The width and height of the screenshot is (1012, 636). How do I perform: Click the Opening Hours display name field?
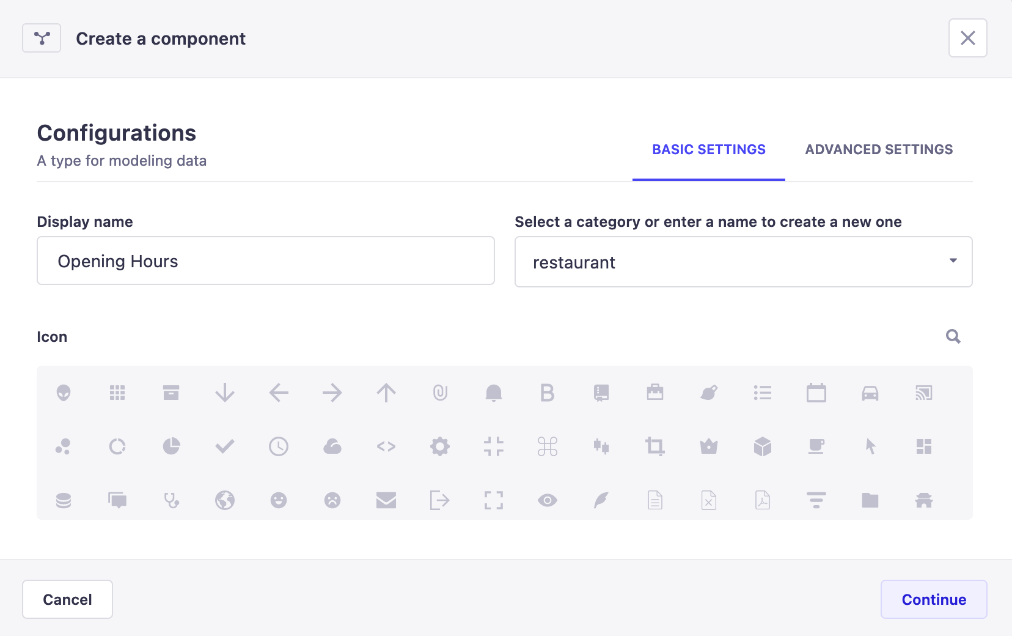[x=265, y=261]
